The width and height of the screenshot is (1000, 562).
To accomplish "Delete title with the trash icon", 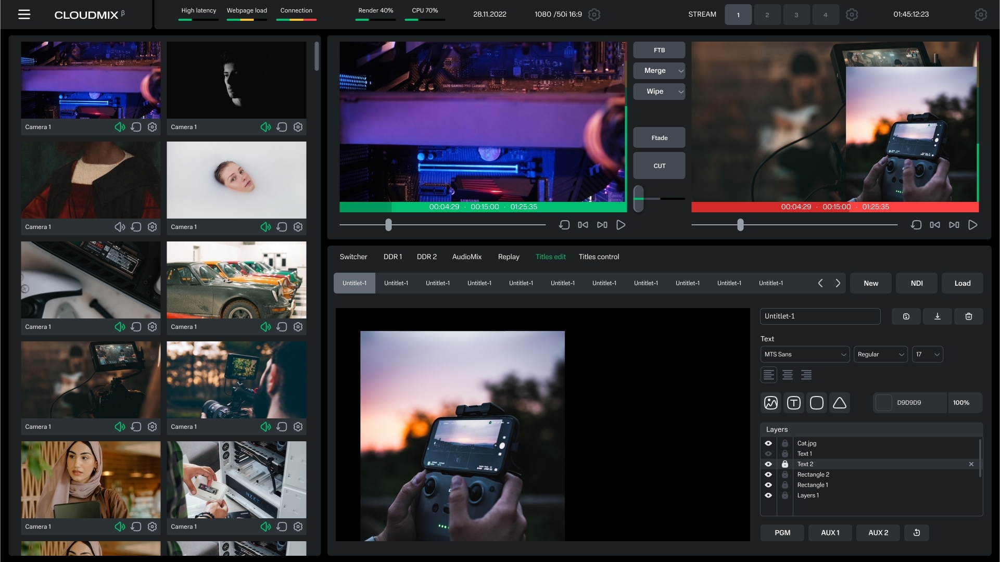I will point(968,316).
